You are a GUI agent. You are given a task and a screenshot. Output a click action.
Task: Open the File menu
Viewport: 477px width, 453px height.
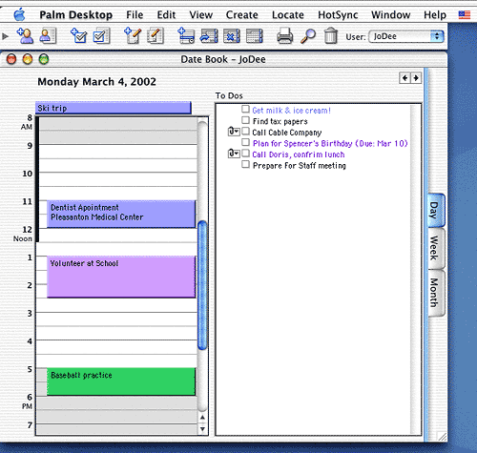point(135,15)
